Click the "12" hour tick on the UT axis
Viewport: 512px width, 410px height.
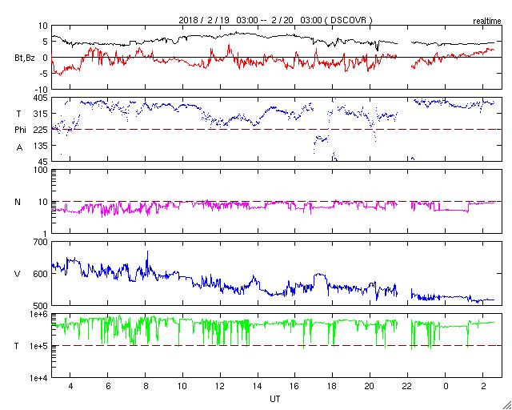coord(220,386)
